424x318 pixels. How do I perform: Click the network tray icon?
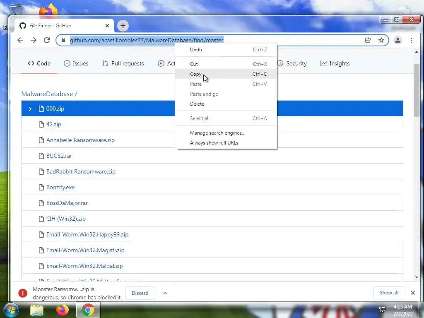382,310
